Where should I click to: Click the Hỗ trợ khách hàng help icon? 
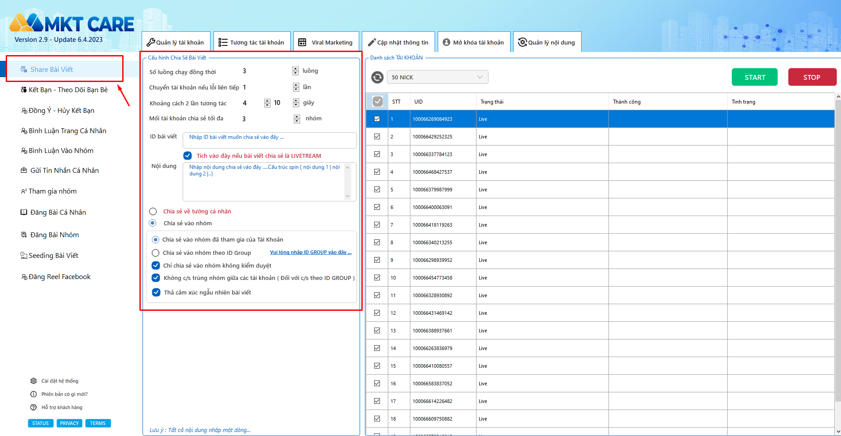click(x=34, y=407)
